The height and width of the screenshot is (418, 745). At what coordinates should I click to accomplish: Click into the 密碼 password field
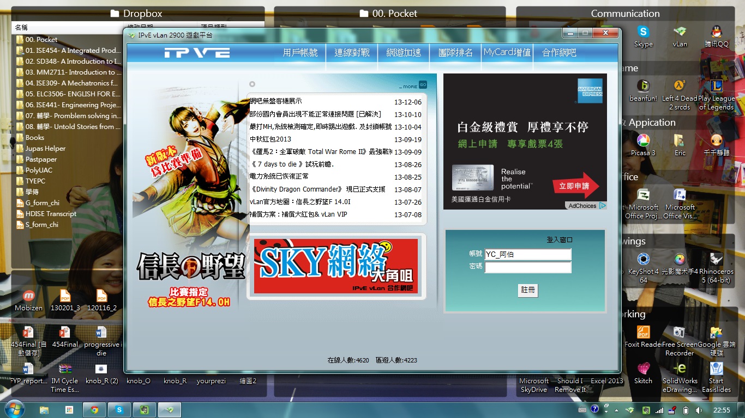(527, 267)
